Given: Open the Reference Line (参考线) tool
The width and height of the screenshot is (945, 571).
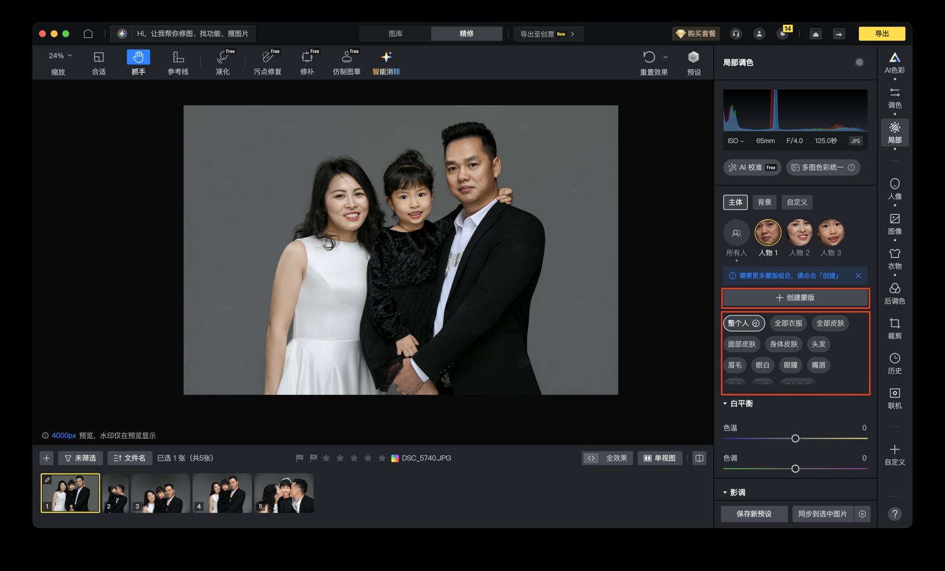Looking at the screenshot, I should 178,62.
